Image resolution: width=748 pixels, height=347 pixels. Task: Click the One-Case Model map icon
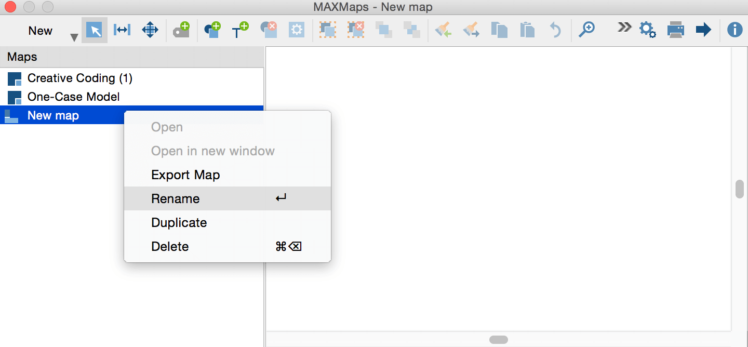point(15,97)
